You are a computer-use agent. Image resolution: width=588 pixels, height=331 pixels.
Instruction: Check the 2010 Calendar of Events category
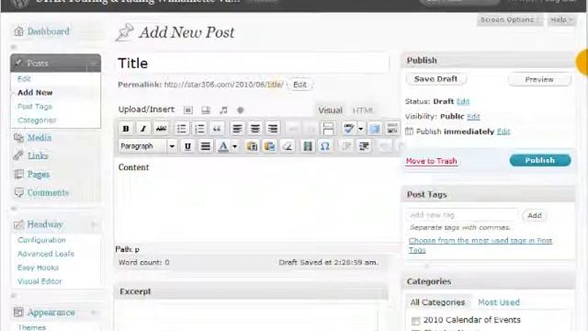(415, 321)
